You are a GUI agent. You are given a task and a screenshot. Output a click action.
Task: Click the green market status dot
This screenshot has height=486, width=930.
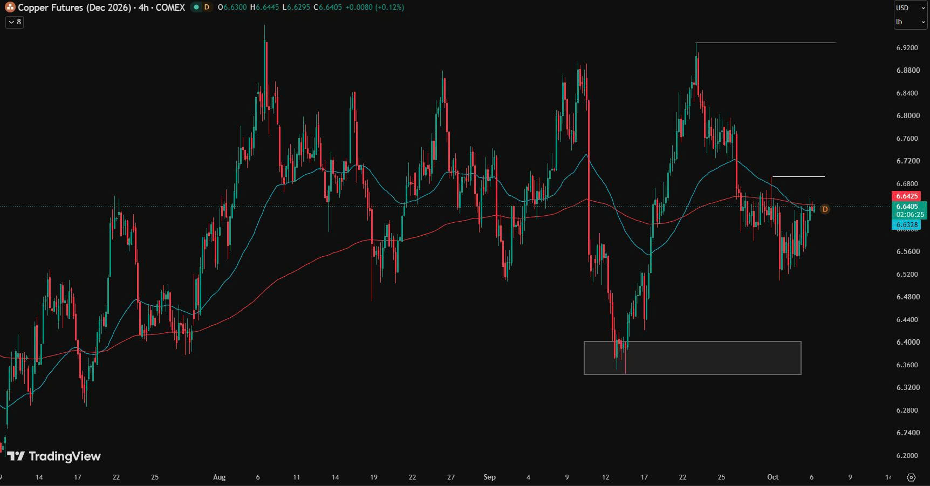(196, 8)
